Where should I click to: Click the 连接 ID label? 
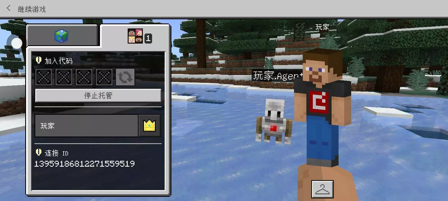57,153
